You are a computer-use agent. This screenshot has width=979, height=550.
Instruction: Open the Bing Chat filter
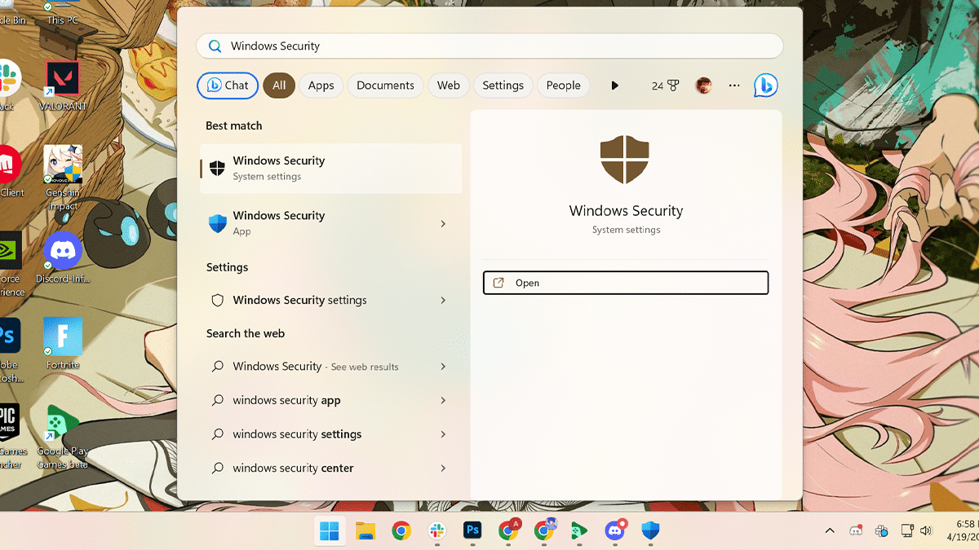tap(228, 86)
